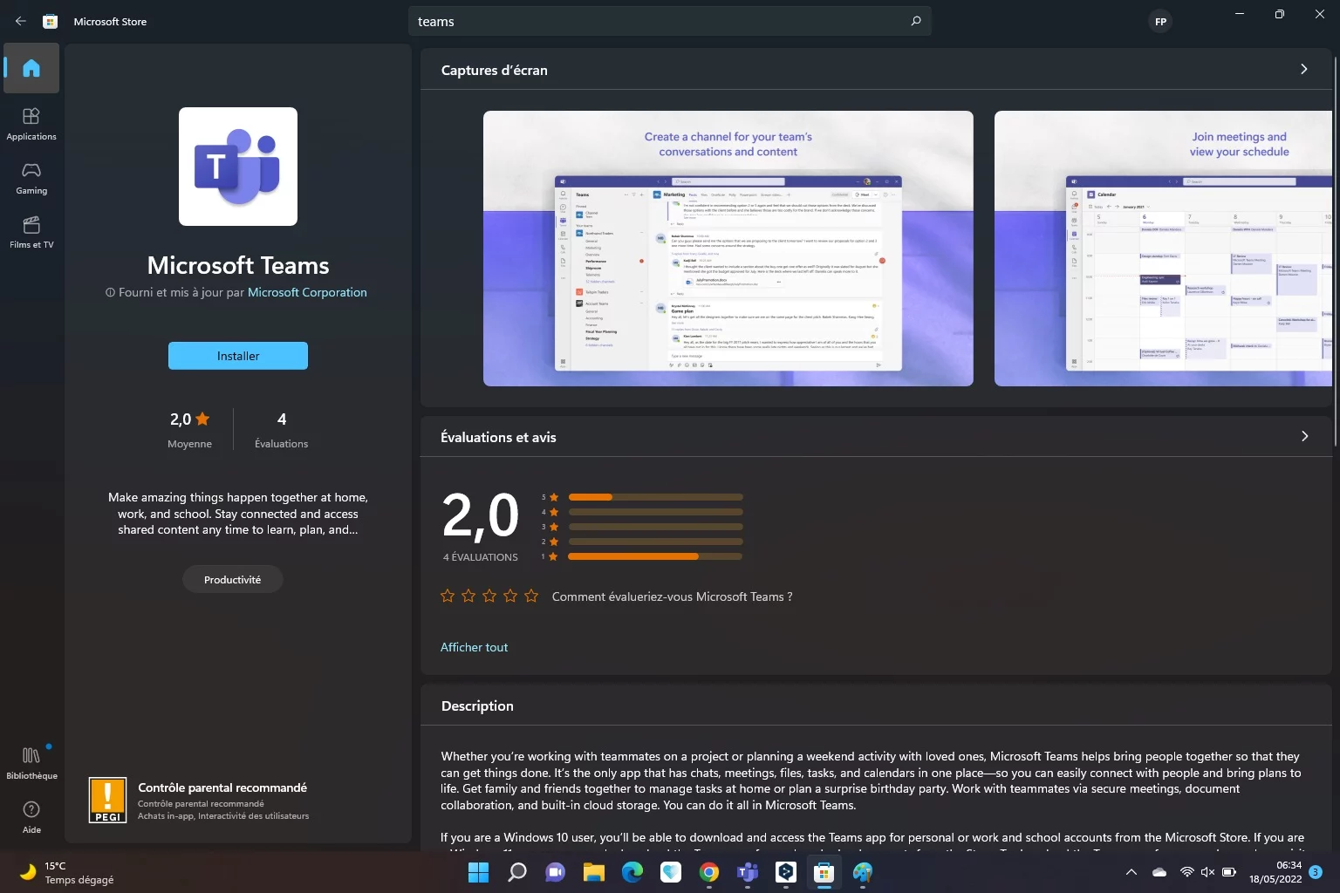This screenshot has width=1340, height=893.
Task: Click the page vertical scrollbar
Action: click(x=1336, y=253)
